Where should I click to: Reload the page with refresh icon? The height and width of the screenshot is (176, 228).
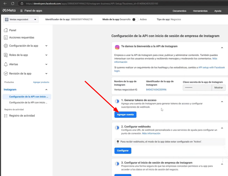tap(13, 3)
